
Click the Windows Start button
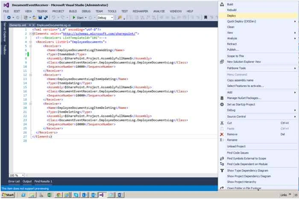pyautogui.click(x=8, y=195)
